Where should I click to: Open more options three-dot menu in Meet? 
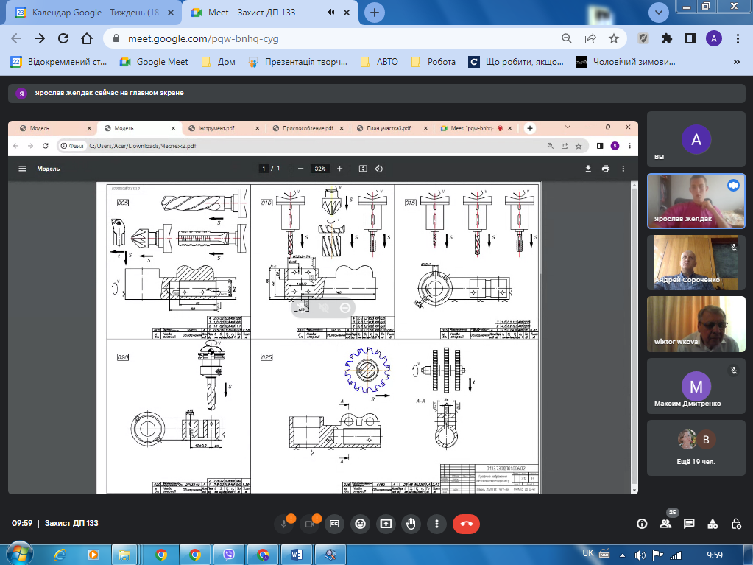point(437,524)
